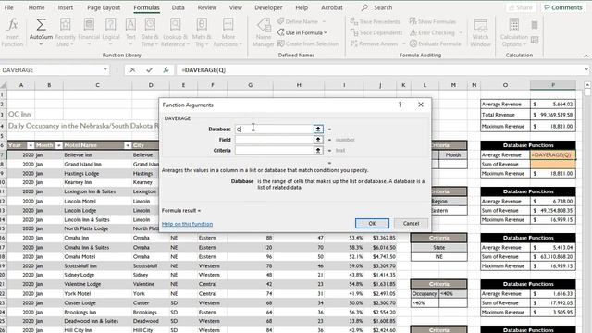Screen dimensions: 592x333
Task: Switch to the Data tab
Action: (x=179, y=7)
